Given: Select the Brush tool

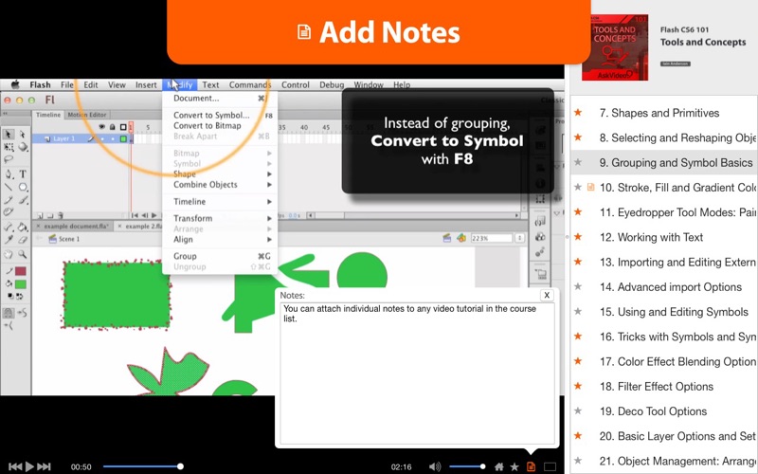Looking at the screenshot, I should pyautogui.click(x=22, y=199).
